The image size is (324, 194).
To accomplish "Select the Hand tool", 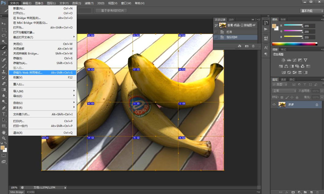I will pyautogui.click(x=4, y=132).
